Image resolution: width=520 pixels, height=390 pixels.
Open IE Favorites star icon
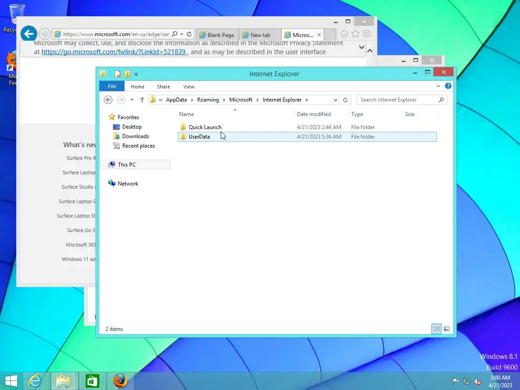356,33
